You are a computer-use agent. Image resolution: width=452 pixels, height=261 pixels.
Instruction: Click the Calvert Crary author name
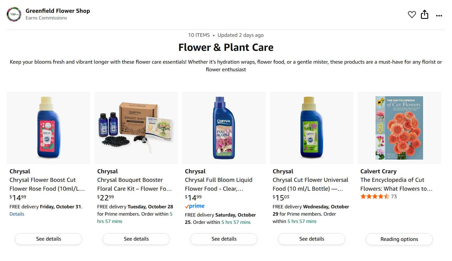click(378, 171)
